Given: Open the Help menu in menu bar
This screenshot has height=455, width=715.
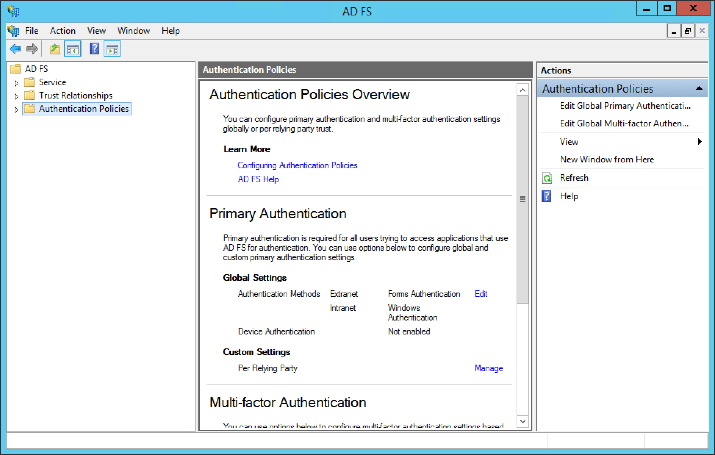Looking at the screenshot, I should click(171, 31).
